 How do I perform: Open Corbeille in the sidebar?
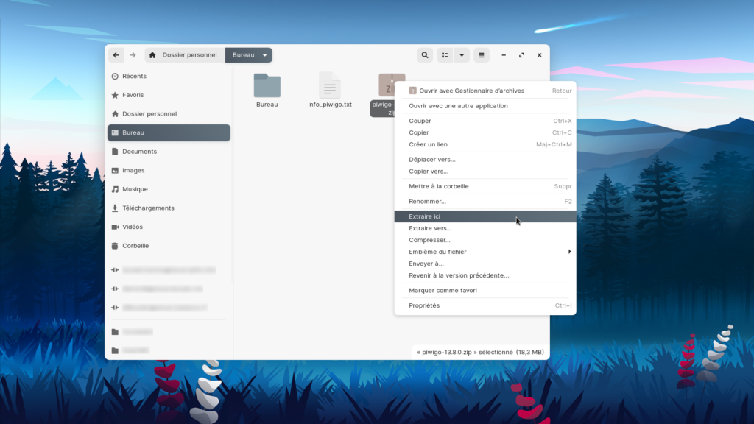click(x=169, y=246)
